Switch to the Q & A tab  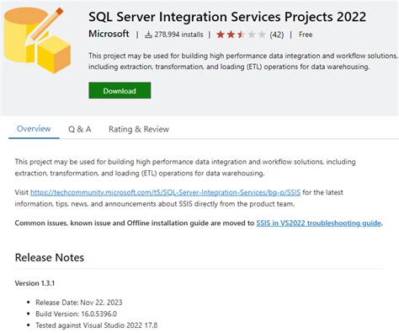pyautogui.click(x=80, y=129)
